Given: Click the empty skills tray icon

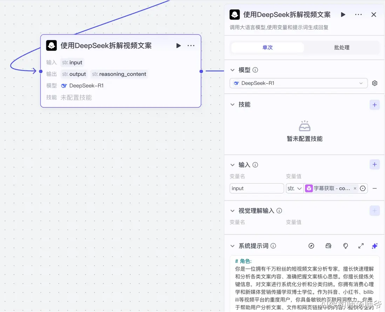Looking at the screenshot, I should (305, 126).
